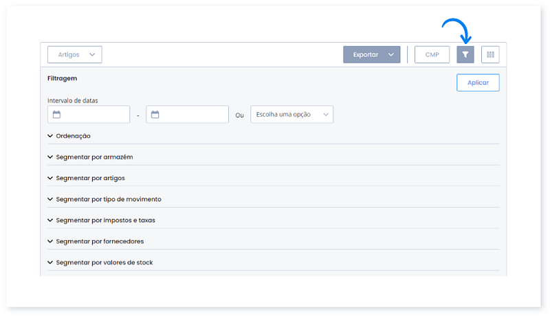Click the chevron beside Ordenação
The width and height of the screenshot is (550, 317).
[x=50, y=136]
